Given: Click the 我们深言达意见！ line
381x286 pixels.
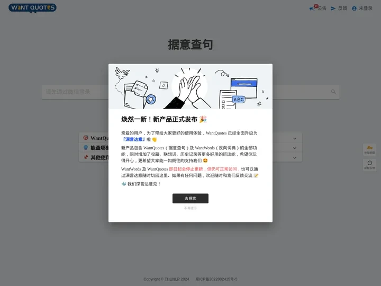Looking at the screenshot, I should tap(141, 184).
